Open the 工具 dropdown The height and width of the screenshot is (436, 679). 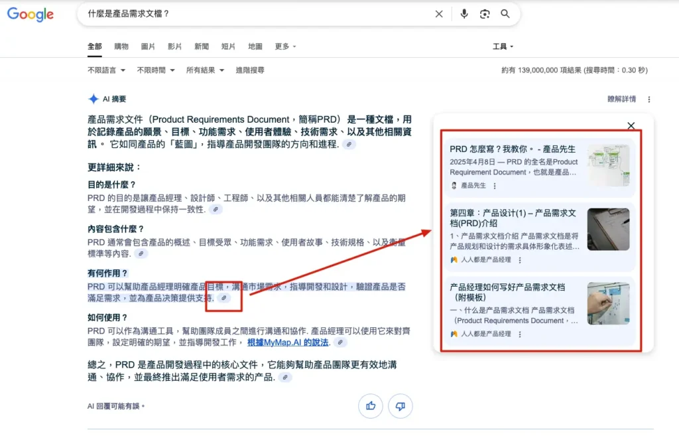point(503,46)
